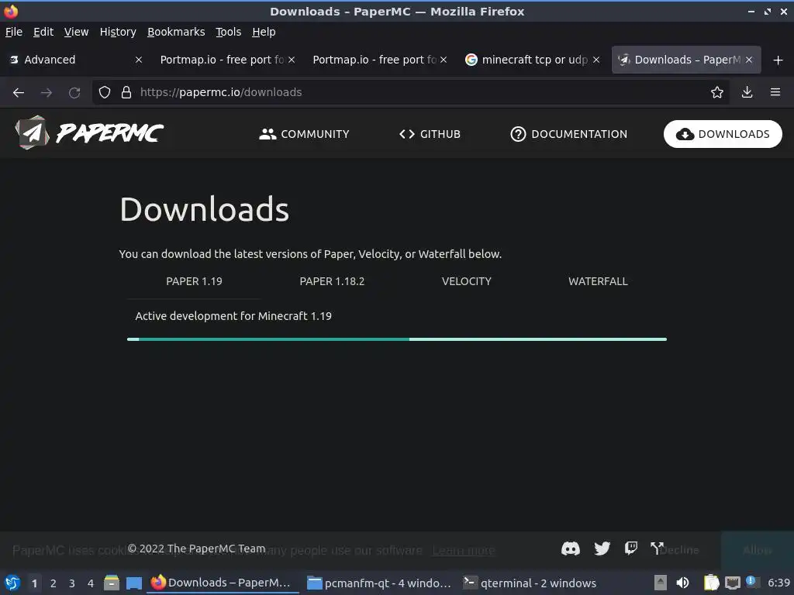Close the minecraft tcp or udp tab
This screenshot has width=794, height=595.
coord(596,60)
